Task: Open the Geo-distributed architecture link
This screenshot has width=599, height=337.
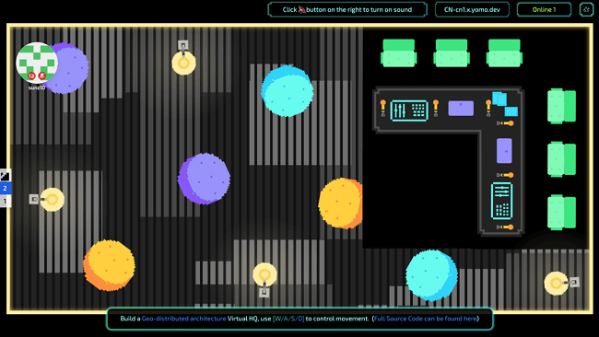Action: [183, 319]
